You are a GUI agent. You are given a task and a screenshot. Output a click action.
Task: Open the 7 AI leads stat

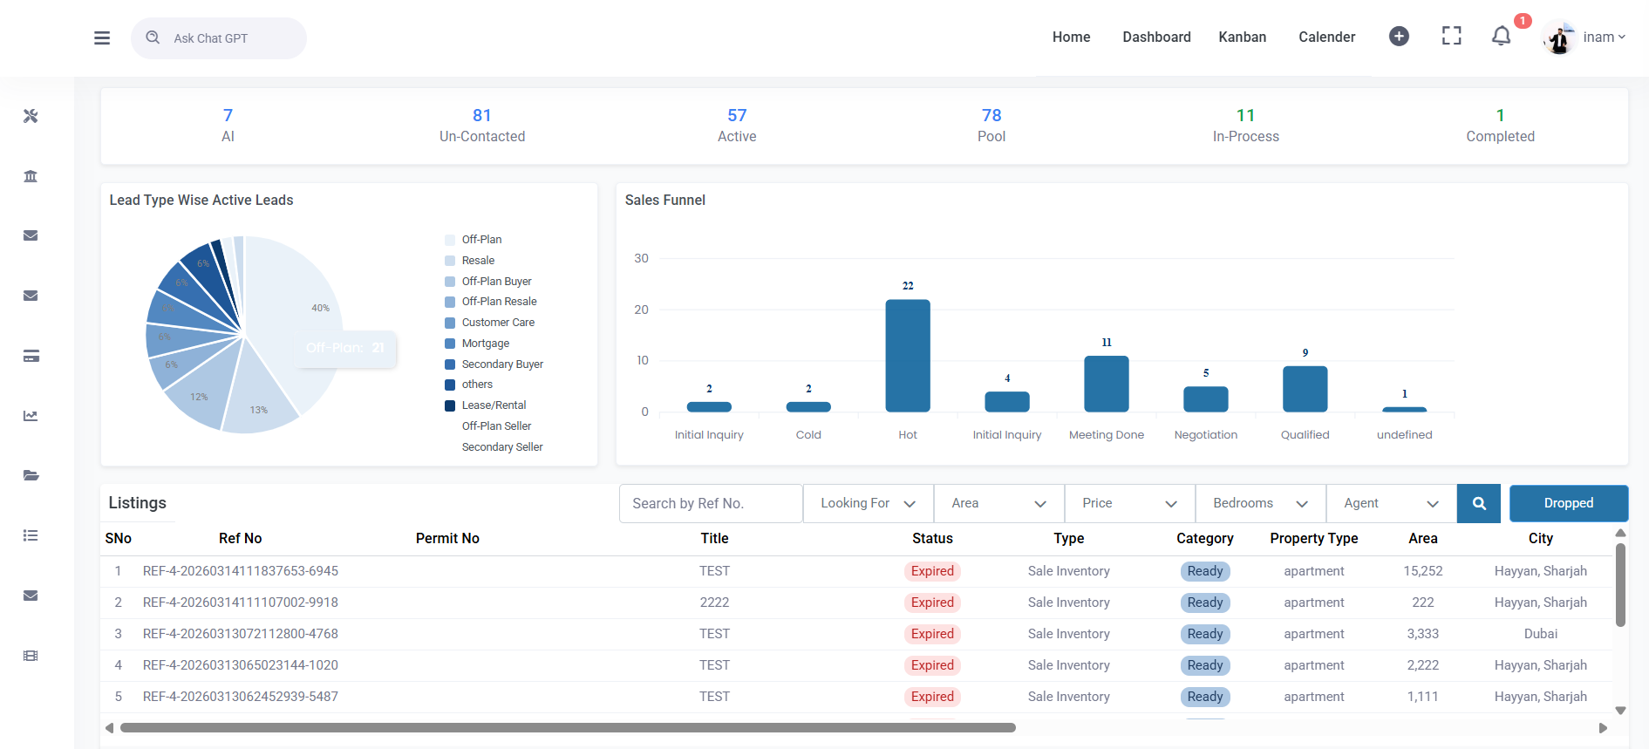[228, 126]
